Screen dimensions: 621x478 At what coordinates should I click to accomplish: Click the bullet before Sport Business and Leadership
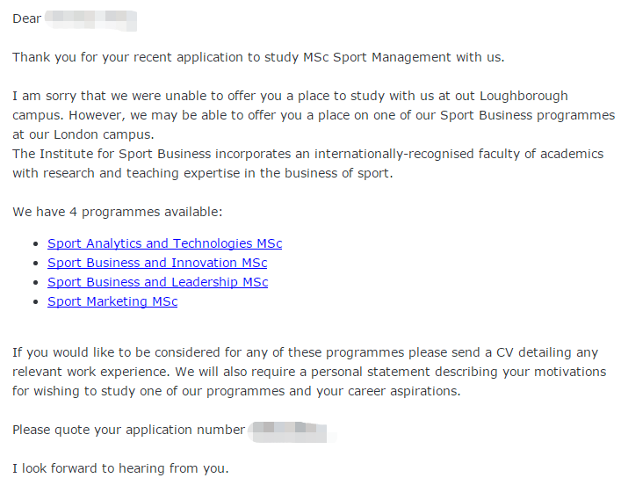(36, 283)
